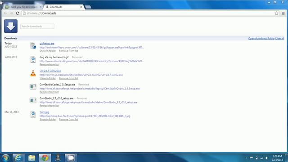The width and height of the screenshot is (288, 162).
Task: Click the volume icon in system tray
Action: click(x=267, y=158)
